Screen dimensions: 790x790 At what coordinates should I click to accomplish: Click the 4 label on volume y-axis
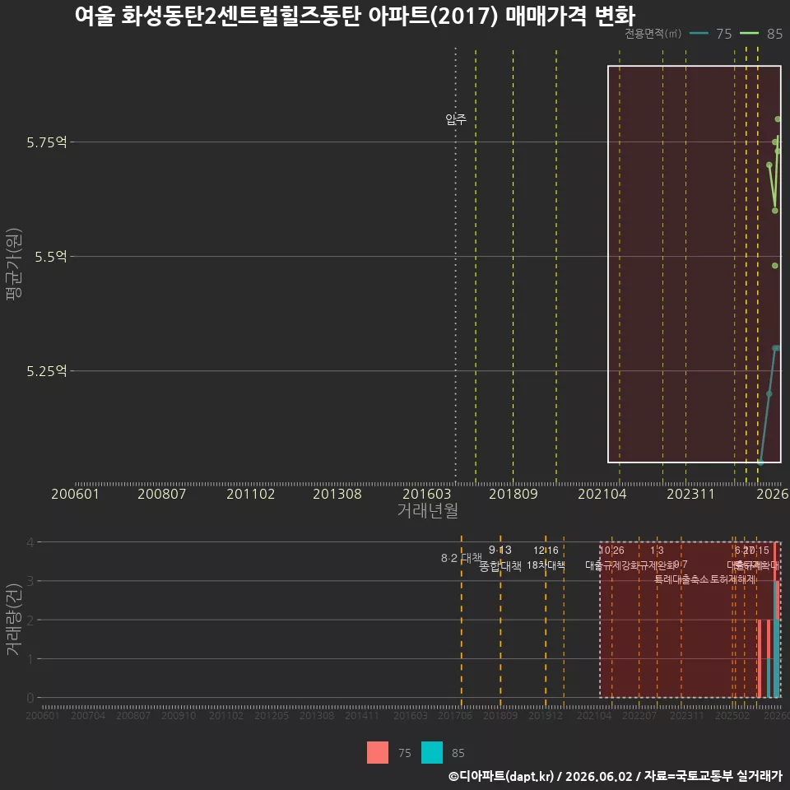[x=30, y=542]
